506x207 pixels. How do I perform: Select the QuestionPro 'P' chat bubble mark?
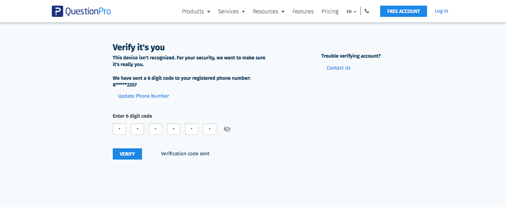pyautogui.click(x=57, y=11)
